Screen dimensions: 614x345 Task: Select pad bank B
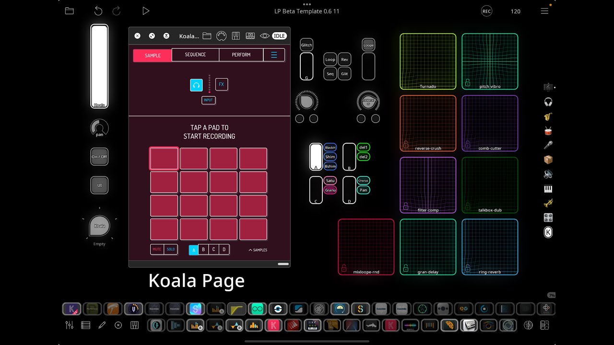tap(203, 249)
